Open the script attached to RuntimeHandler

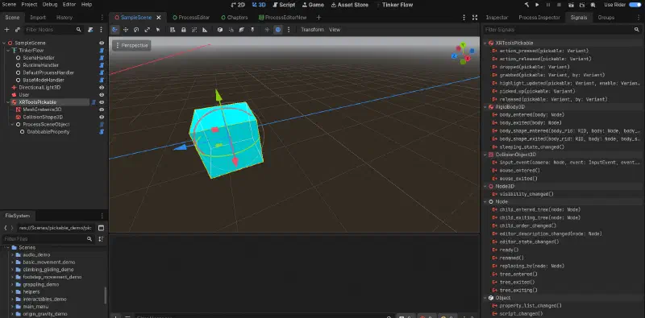pos(102,65)
